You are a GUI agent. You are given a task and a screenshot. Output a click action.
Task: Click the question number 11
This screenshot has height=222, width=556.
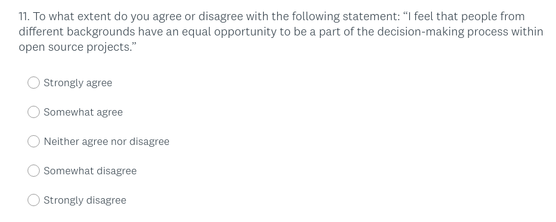click(x=24, y=17)
